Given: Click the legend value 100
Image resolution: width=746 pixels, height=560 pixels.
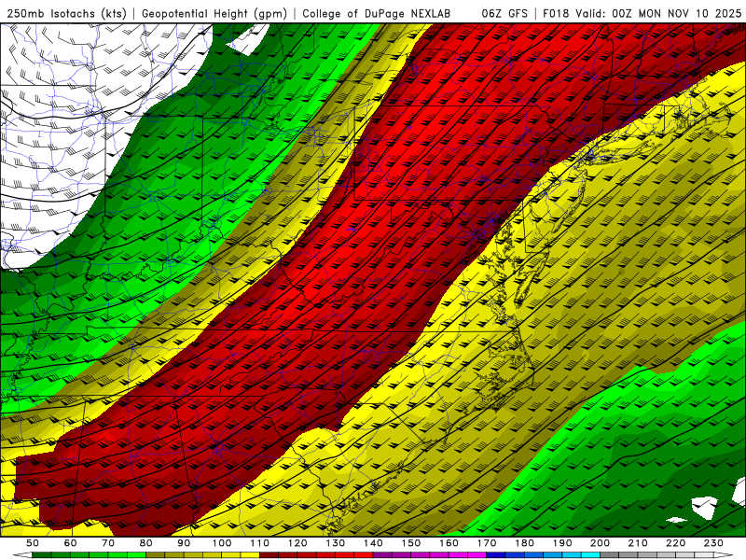Looking at the screenshot, I should (222, 543).
